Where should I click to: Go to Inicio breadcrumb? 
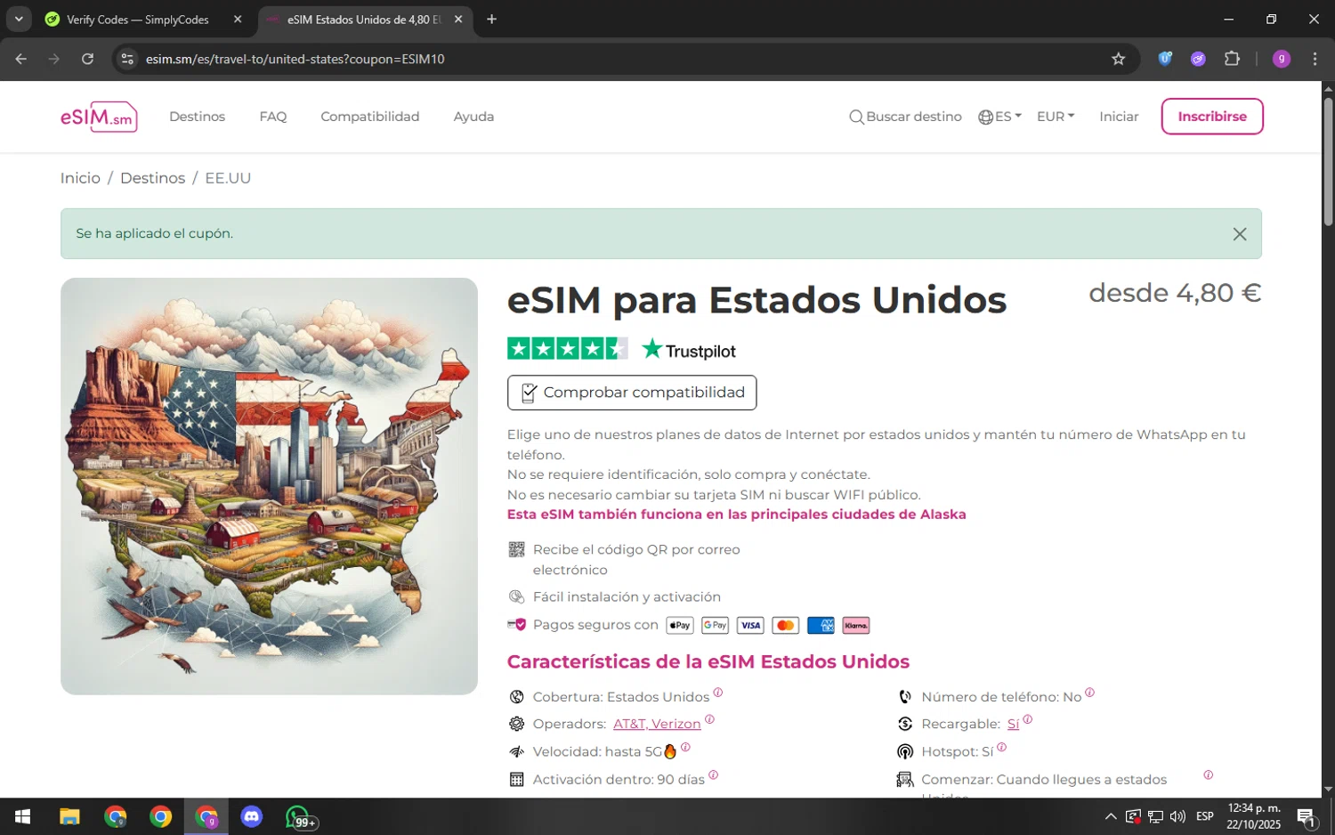click(80, 178)
